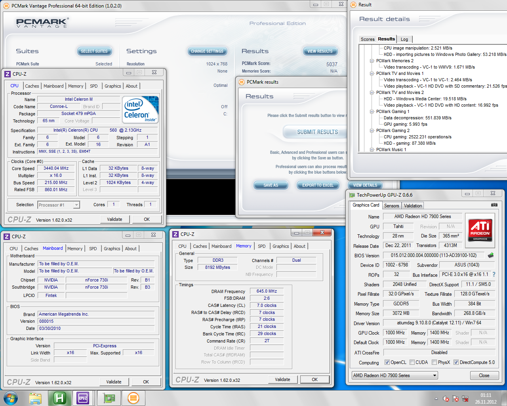
Task: Click the Intel Celeron logo in CPU-Z
Action: (x=141, y=109)
